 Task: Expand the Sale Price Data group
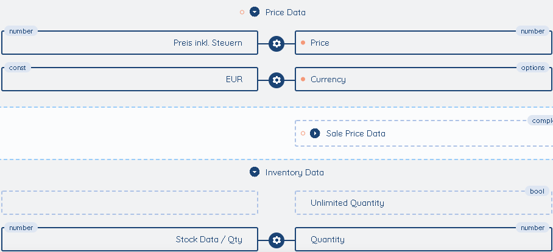click(315, 133)
